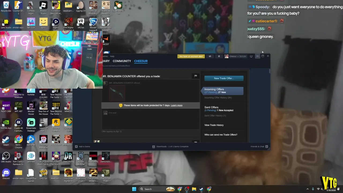Select the Battle.net desktop shortcut

point(31,141)
